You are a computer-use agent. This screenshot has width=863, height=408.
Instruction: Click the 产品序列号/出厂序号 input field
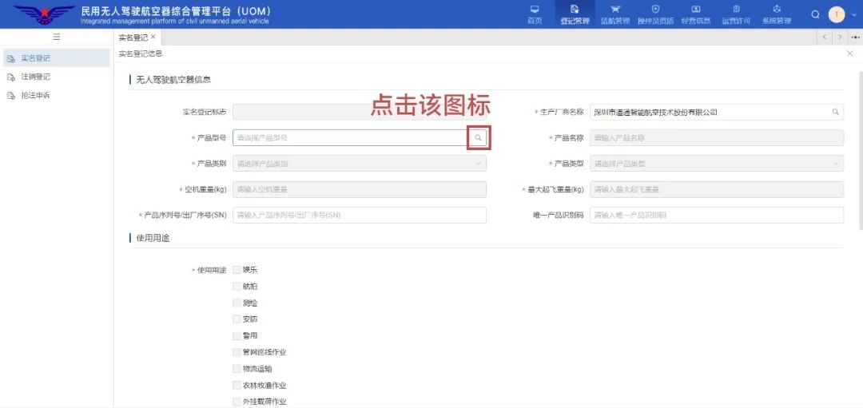point(359,215)
